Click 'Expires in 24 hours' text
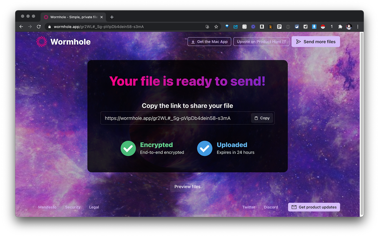Screen dimensions: 379x237 pos(236,152)
